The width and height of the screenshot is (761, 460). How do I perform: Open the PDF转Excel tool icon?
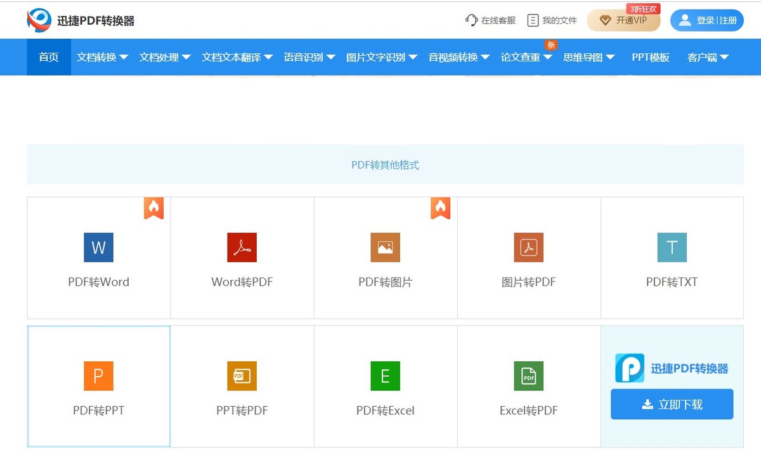coord(385,376)
